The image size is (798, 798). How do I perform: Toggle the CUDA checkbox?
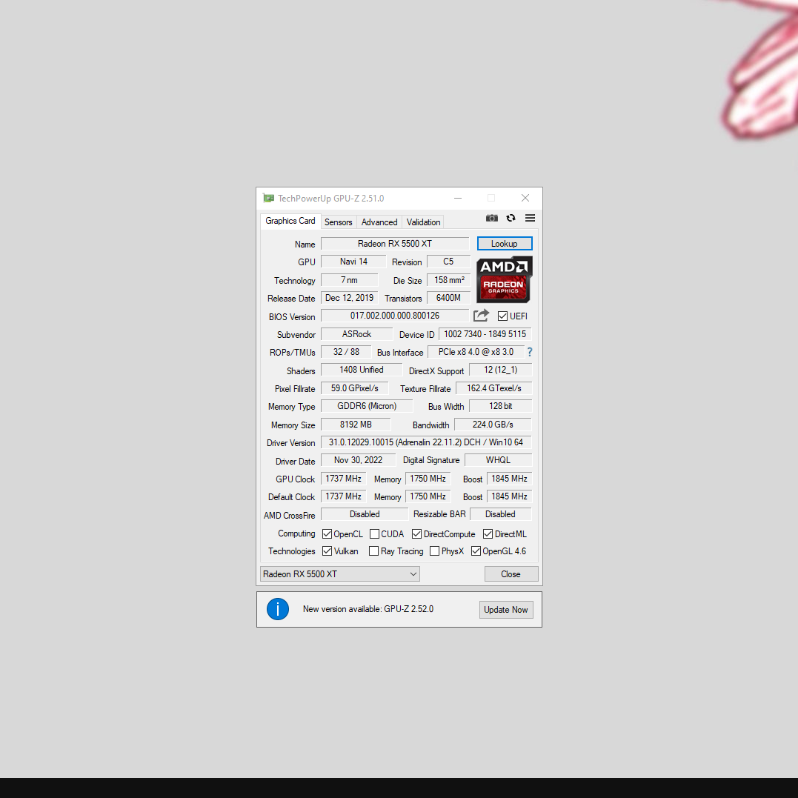click(375, 534)
